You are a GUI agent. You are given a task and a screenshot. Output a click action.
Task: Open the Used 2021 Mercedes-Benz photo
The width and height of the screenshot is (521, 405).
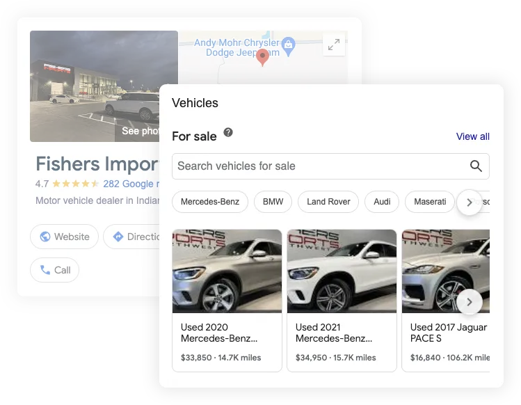[x=342, y=271]
